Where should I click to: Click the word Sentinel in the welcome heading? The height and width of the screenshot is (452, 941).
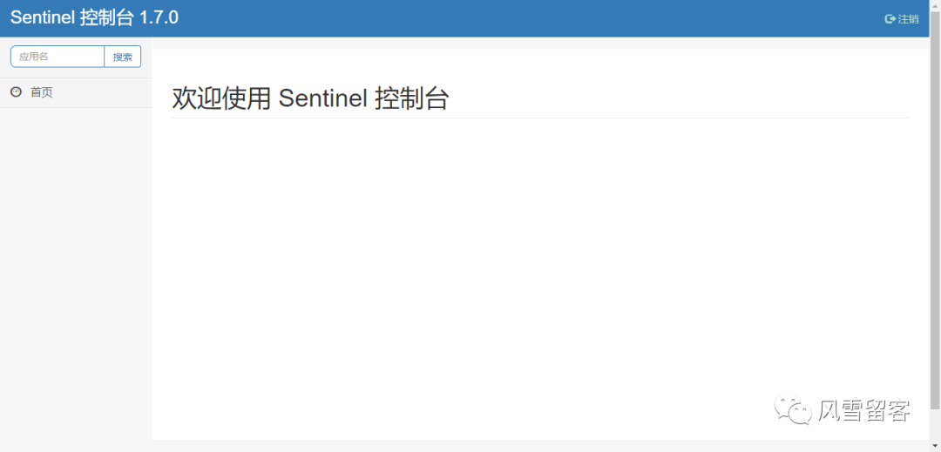[322, 98]
